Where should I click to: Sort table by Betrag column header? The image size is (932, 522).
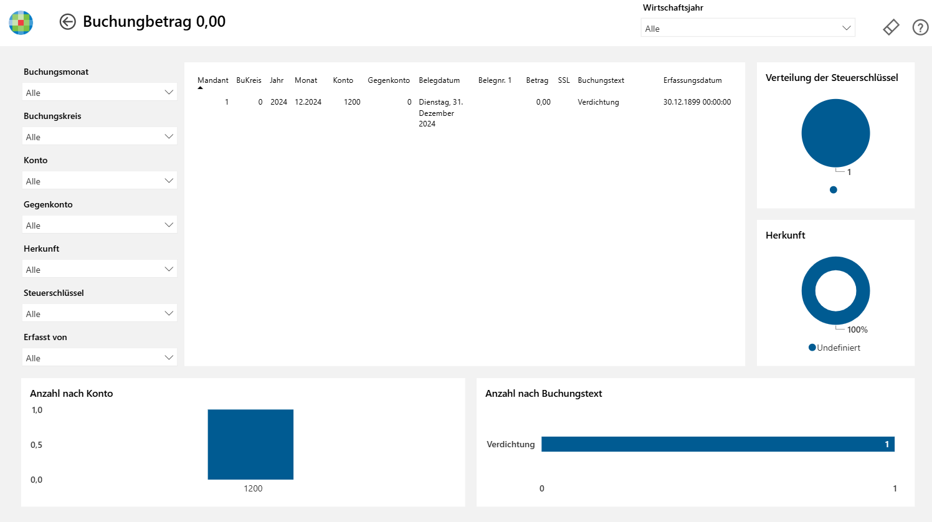click(537, 80)
